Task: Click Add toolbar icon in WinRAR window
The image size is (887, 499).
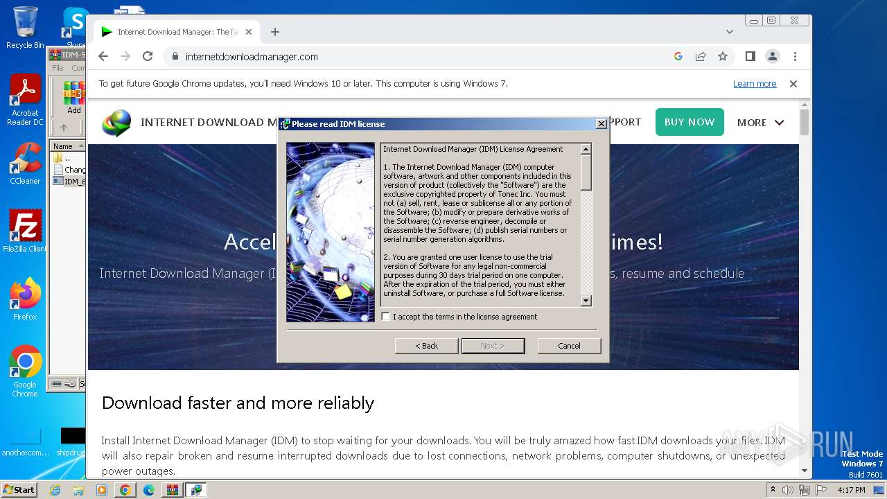Action: pos(74,97)
